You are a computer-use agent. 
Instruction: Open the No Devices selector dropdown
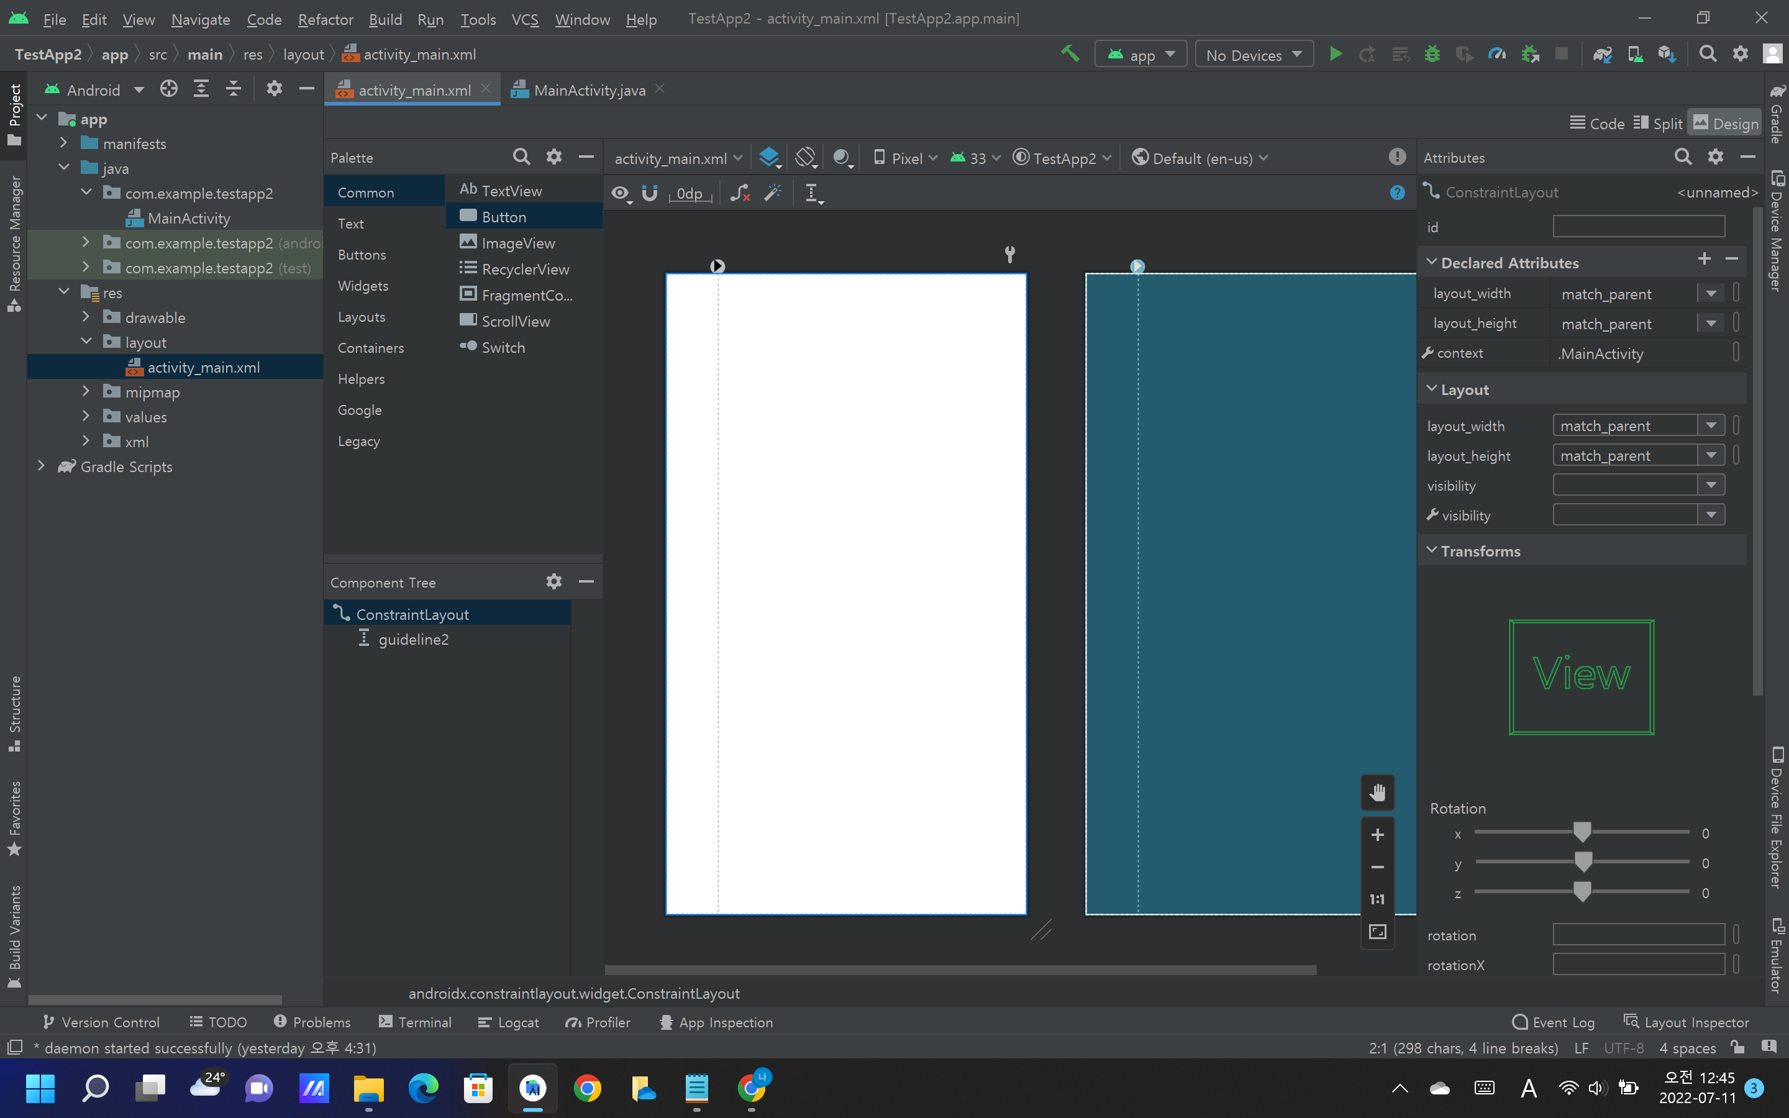pos(1254,55)
